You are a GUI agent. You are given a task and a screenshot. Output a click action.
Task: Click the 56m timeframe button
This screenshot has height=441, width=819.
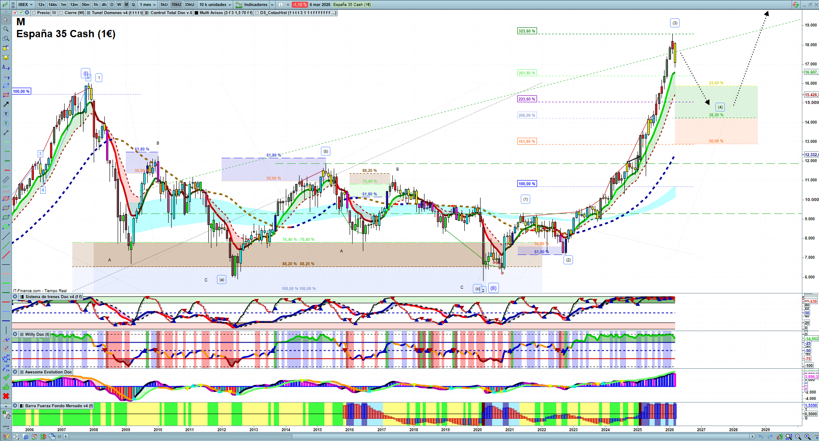pyautogui.click(x=86, y=5)
